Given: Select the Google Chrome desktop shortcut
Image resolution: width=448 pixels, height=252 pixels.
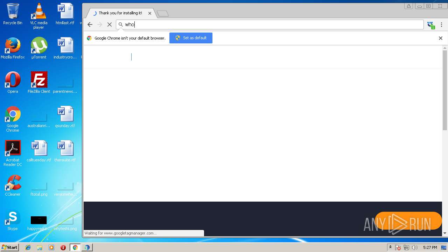Looking at the screenshot, I should (x=13, y=119).
